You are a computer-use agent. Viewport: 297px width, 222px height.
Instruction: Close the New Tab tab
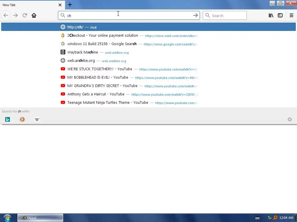[x=60, y=5]
